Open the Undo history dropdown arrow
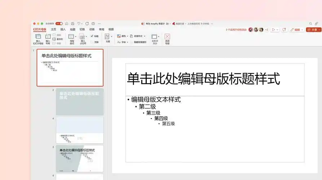 (81, 24)
